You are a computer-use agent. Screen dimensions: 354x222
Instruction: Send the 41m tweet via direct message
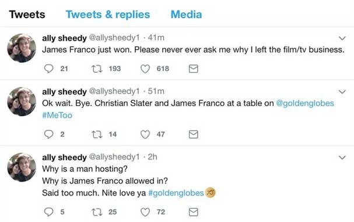tap(193, 69)
